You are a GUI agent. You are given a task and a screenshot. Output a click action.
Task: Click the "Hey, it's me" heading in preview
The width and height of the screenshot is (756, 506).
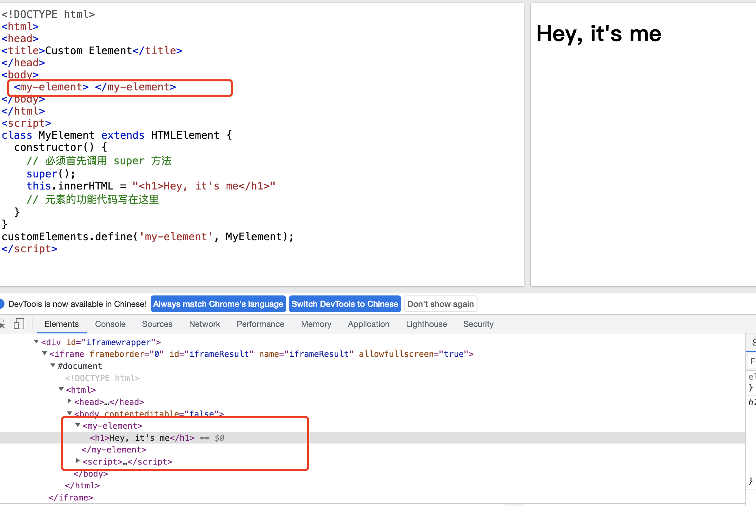pyautogui.click(x=599, y=34)
